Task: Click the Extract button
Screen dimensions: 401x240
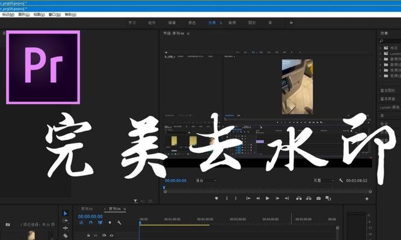Action: click(308, 199)
